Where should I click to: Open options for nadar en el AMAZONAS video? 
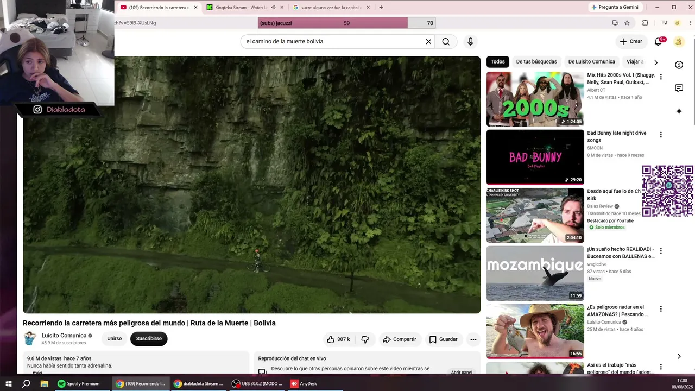(661, 309)
